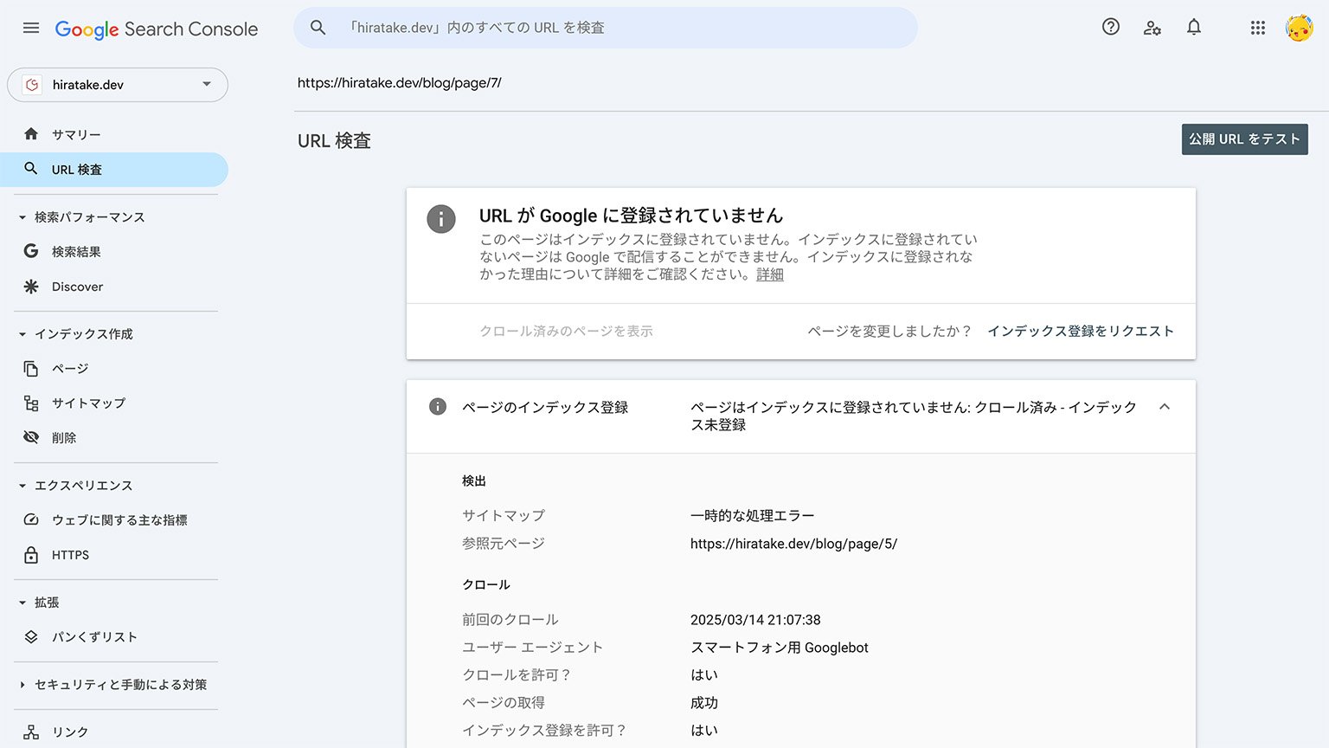Open the Discover report

coord(114,287)
